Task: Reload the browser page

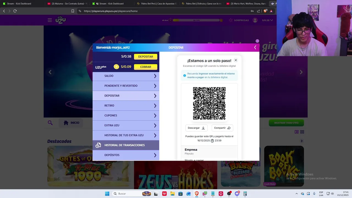Action: 15,11
